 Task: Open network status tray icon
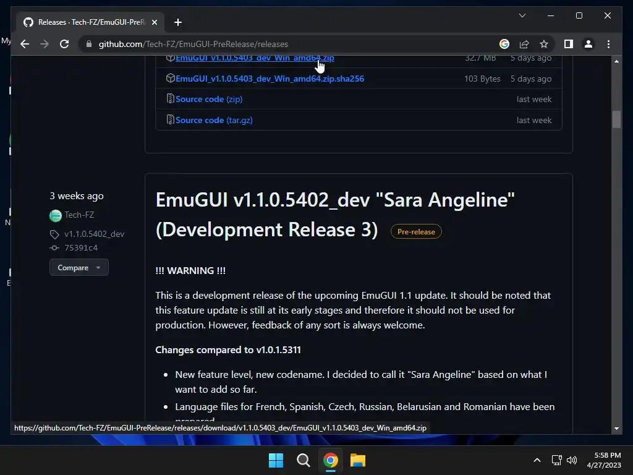pyautogui.click(x=557, y=460)
